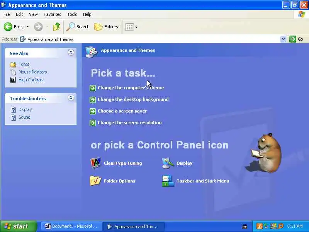309x232 pixels.
Task: Click arrow icon beside screen resolution task
Action: coord(93,123)
